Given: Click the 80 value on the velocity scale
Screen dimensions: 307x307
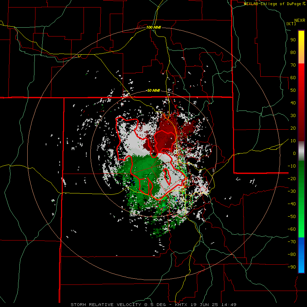Looking at the screenshot, I should (293, 52).
